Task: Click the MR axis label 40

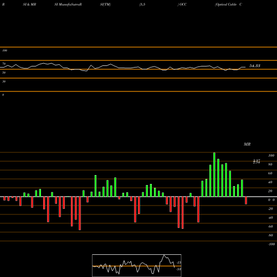Action: click(x=270, y=182)
